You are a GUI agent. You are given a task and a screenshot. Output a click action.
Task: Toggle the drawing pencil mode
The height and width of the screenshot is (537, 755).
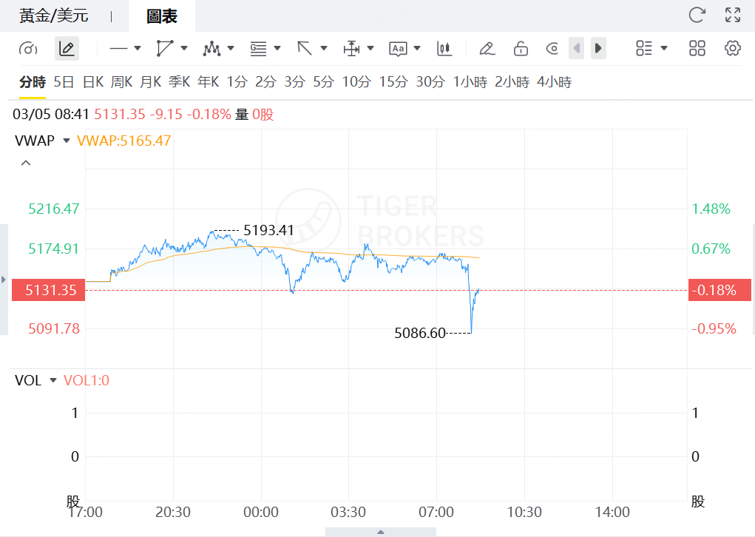67,49
